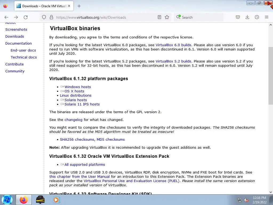Download the OS X hosts package

tap(74, 91)
